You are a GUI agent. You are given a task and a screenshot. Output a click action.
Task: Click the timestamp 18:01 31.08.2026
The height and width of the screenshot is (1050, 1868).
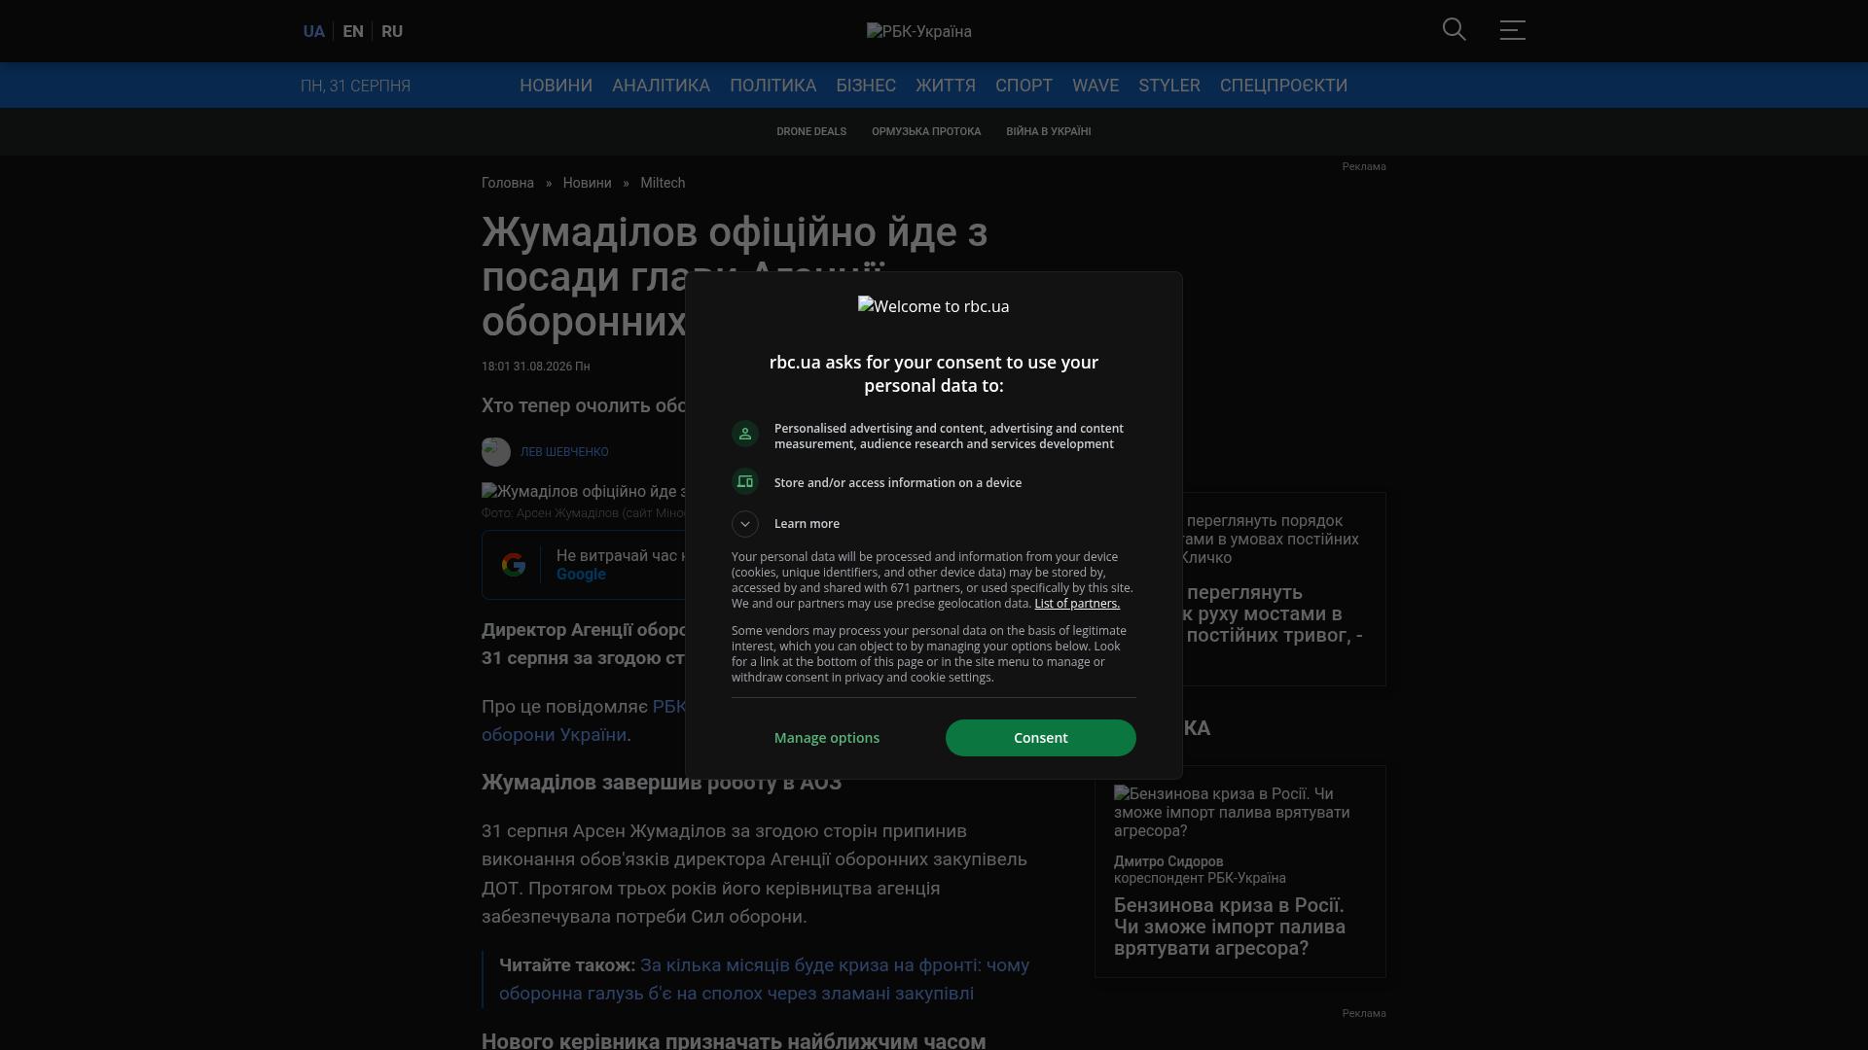point(535,367)
